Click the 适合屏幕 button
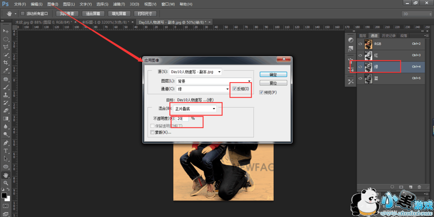Screen dimensions: 434x217 pyautogui.click(x=93, y=13)
